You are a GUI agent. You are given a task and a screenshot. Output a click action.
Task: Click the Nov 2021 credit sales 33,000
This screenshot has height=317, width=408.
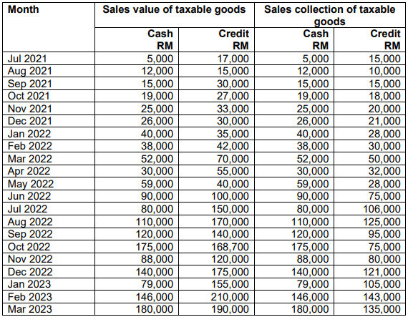tap(233, 109)
